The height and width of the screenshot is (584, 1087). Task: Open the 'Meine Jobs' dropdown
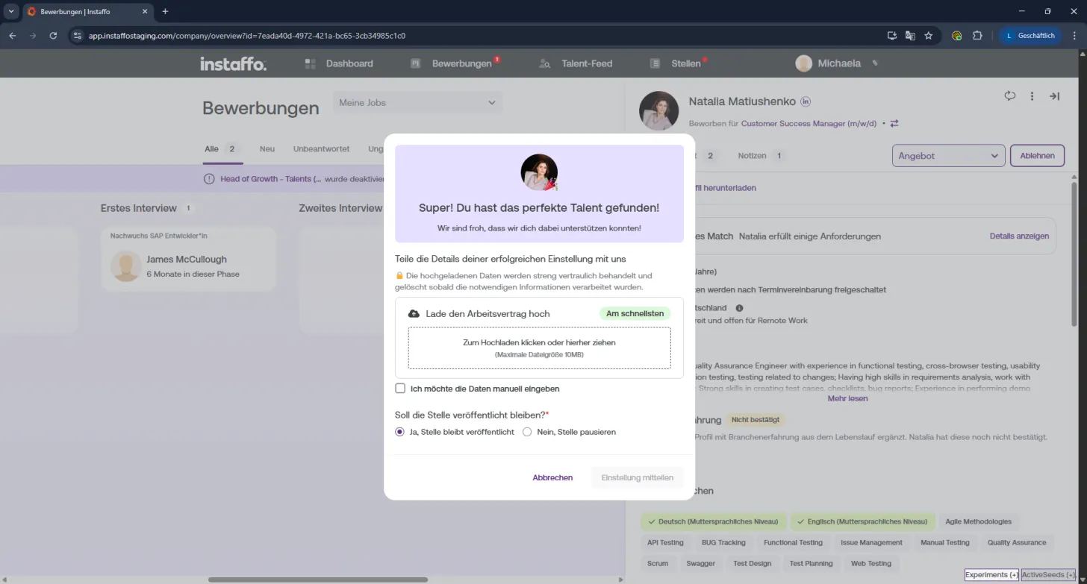pyautogui.click(x=417, y=102)
